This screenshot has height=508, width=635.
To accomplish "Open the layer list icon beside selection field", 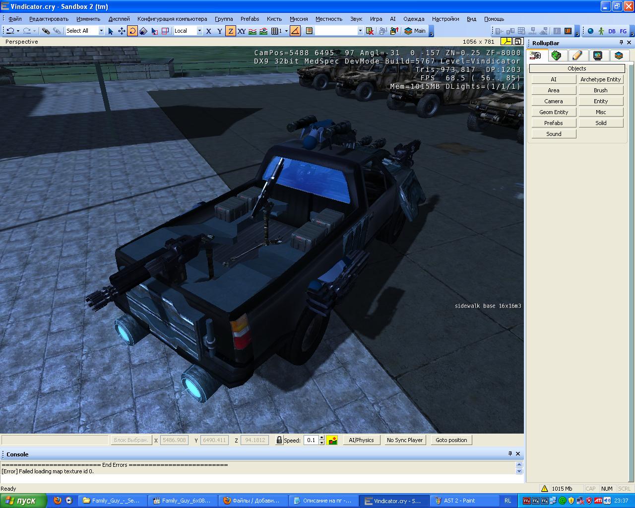I will [309, 31].
